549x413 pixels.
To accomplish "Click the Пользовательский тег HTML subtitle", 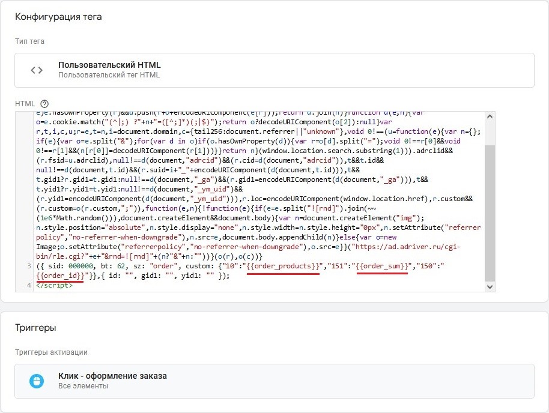I will tap(109, 75).
